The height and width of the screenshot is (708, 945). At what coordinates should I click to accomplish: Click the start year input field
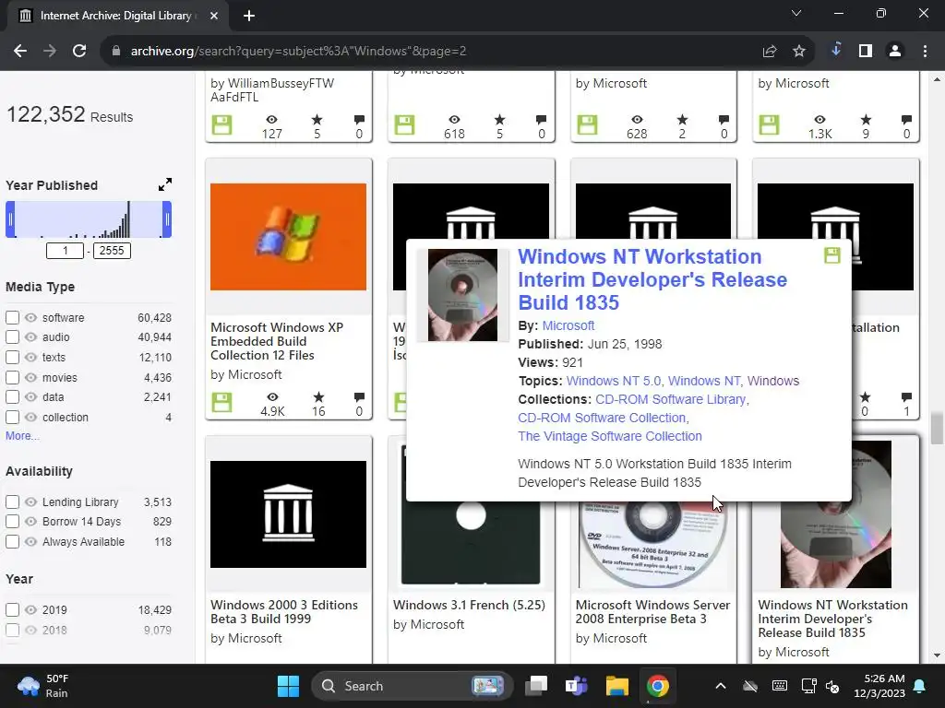point(66,251)
